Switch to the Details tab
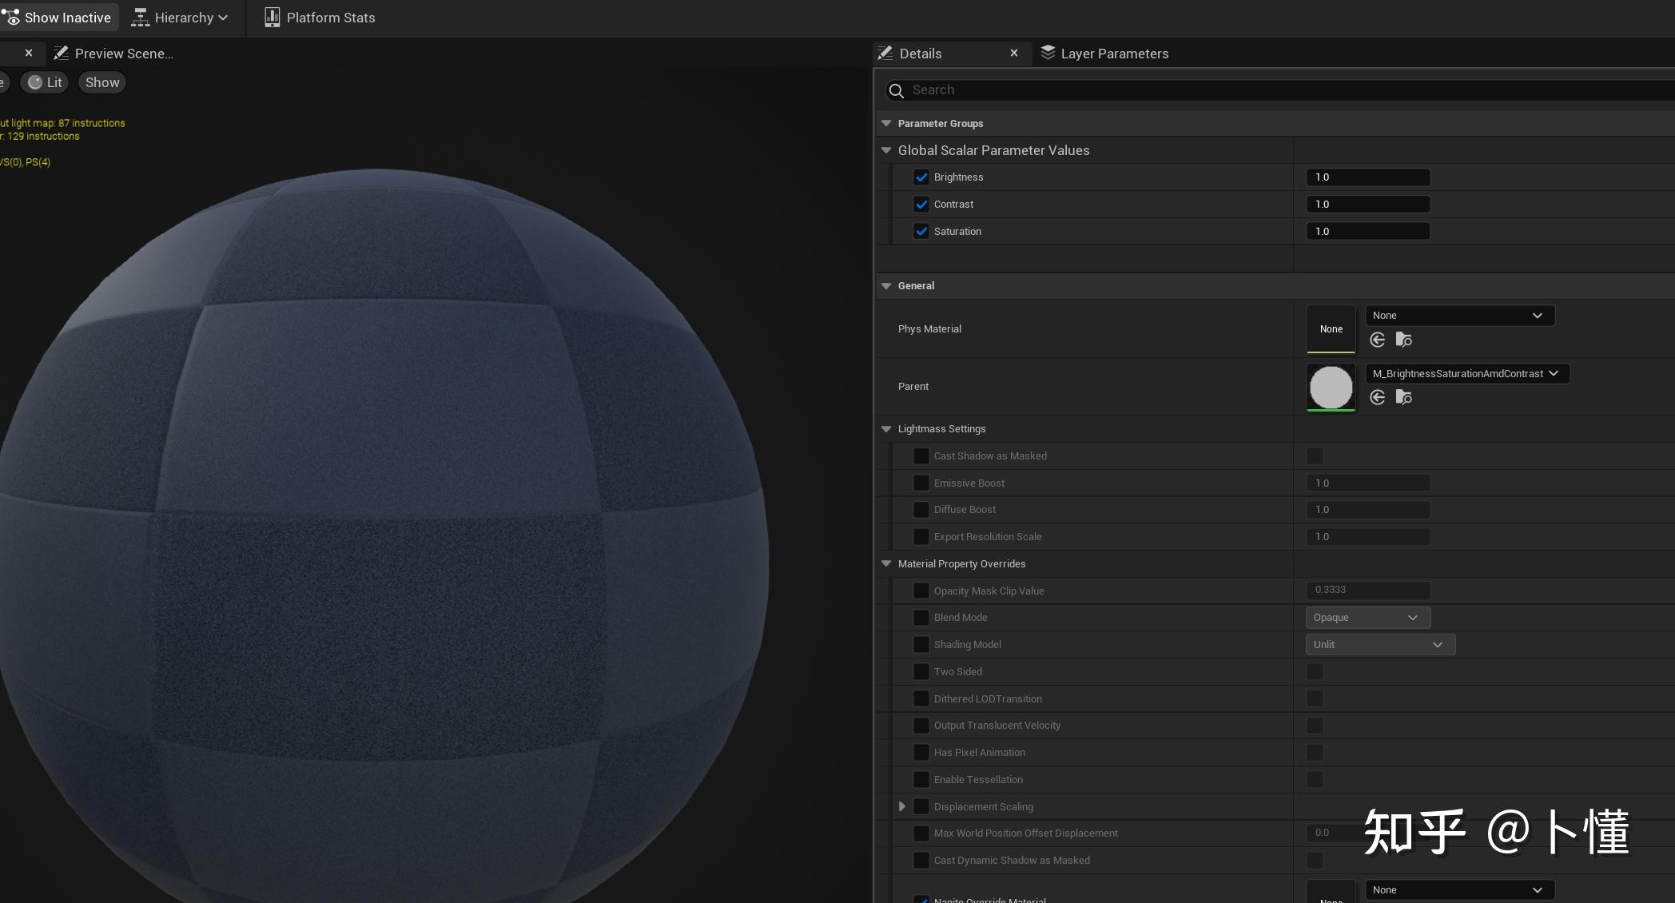This screenshot has height=903, width=1675. pyautogui.click(x=919, y=53)
